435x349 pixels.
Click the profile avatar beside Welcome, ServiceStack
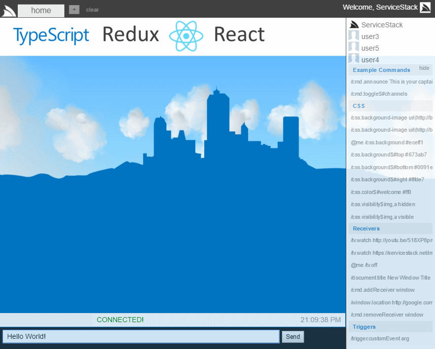pos(425,8)
